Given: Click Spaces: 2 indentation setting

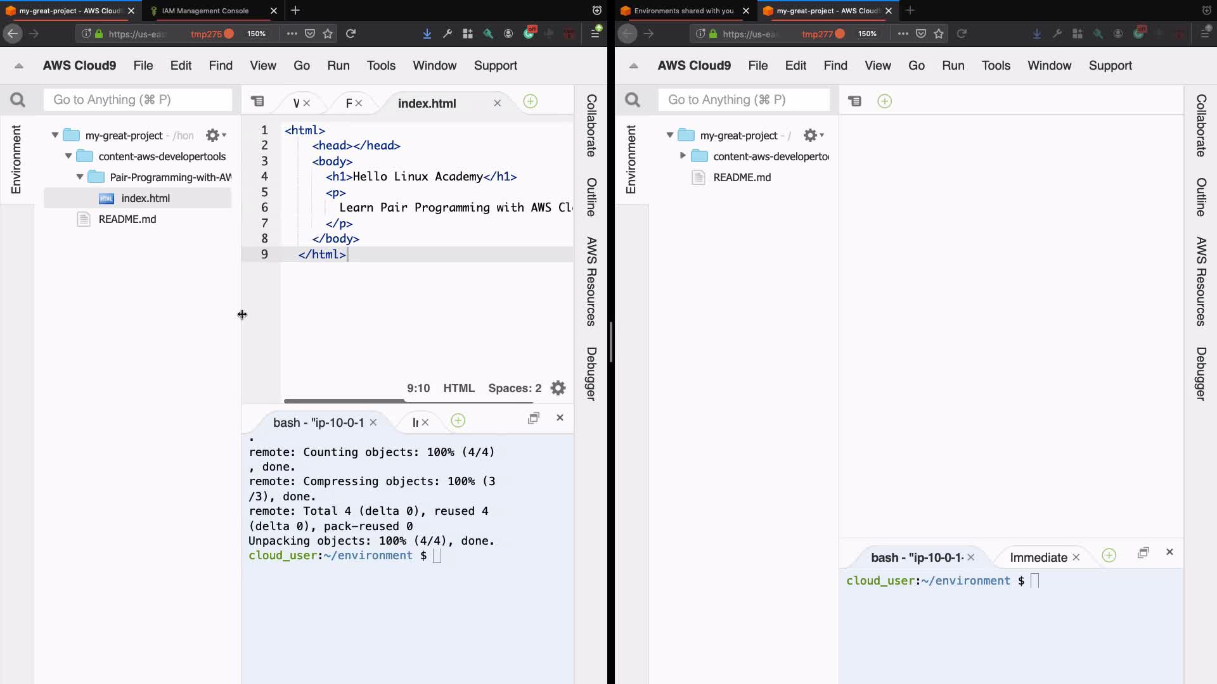Looking at the screenshot, I should click(x=514, y=388).
